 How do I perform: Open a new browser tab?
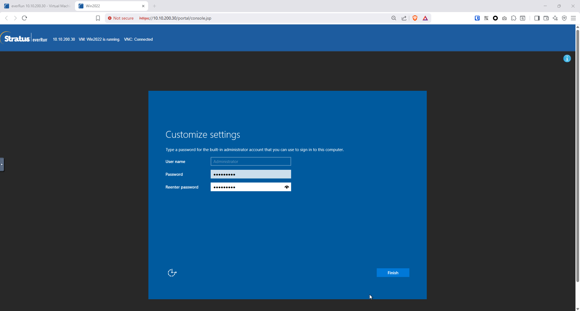pos(154,6)
